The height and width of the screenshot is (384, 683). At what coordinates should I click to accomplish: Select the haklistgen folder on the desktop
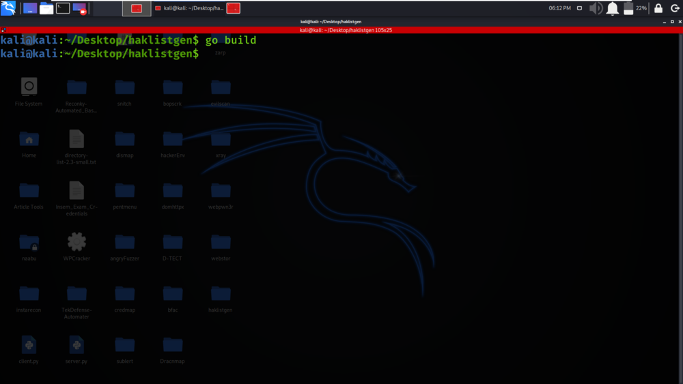tap(221, 299)
